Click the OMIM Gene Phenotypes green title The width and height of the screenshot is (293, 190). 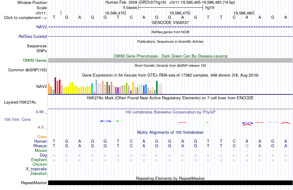pyautogui.click(x=170, y=56)
